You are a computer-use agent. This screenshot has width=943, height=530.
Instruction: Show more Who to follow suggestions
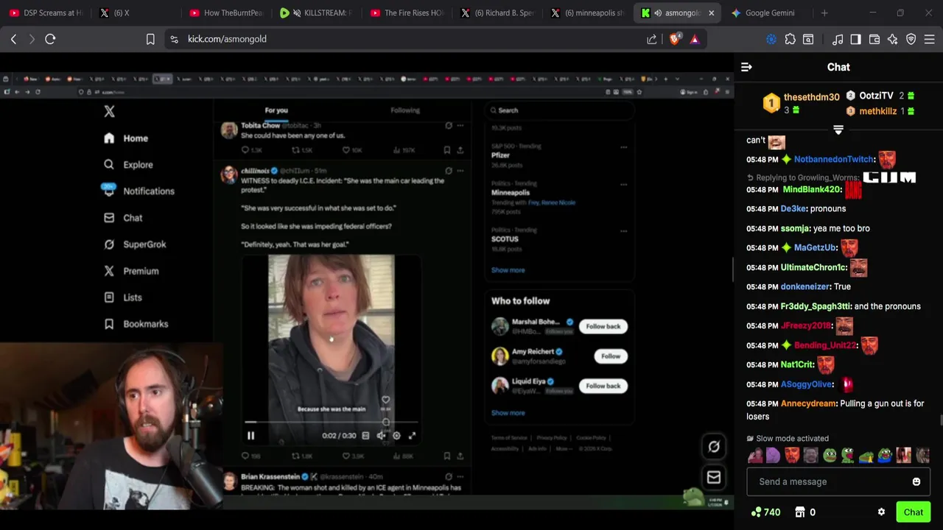click(x=508, y=413)
